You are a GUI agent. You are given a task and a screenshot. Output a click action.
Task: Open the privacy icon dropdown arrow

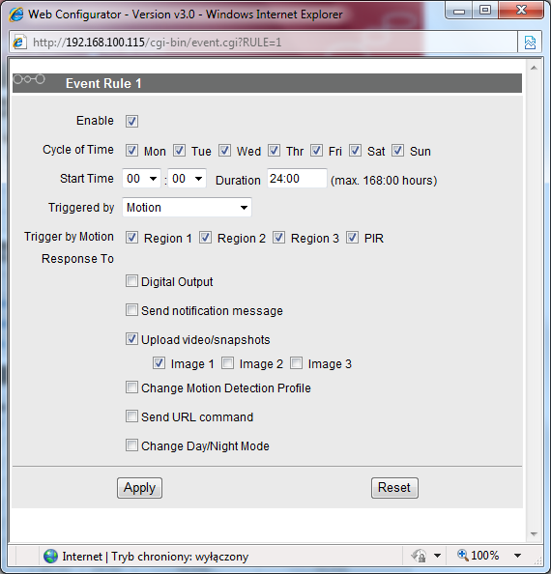coord(437,556)
